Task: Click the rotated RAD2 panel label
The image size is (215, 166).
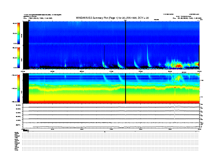Action: tap(22, 36)
